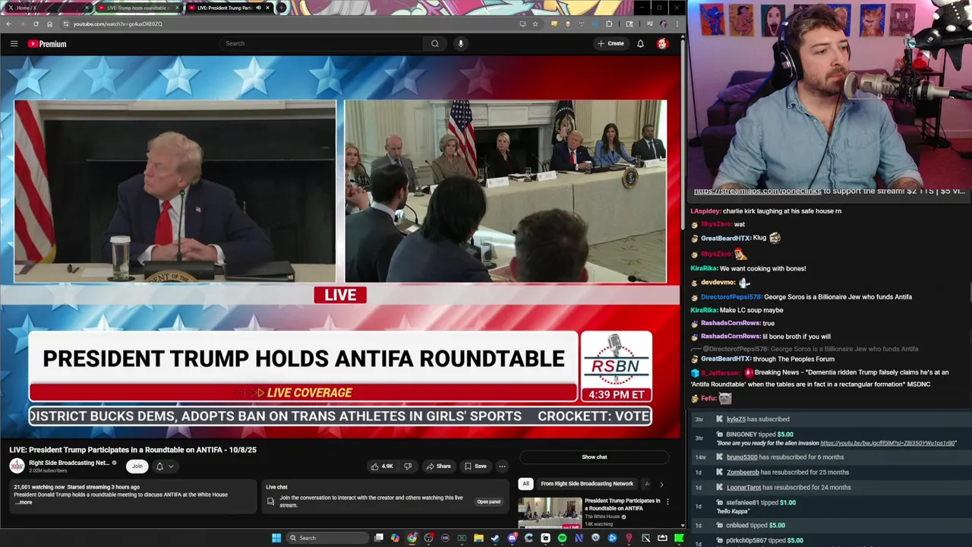Screen dimensions: 972x547
Task: Open options for President Trump Participates recommended video
Action: [x=667, y=501]
